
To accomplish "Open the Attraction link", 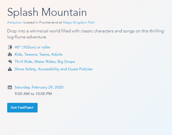I will pos(14,22).
